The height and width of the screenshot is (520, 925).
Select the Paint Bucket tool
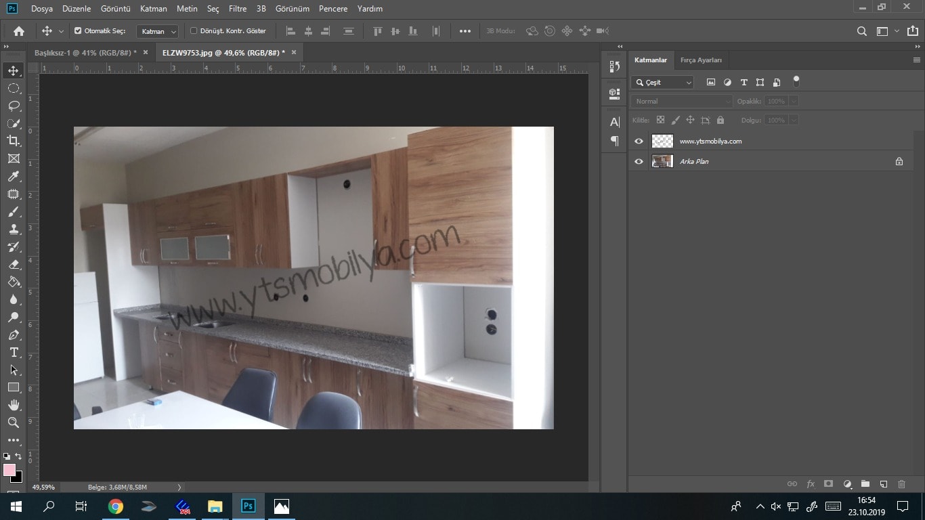[14, 282]
